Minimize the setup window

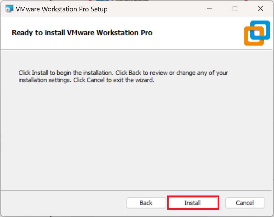coord(209,9)
